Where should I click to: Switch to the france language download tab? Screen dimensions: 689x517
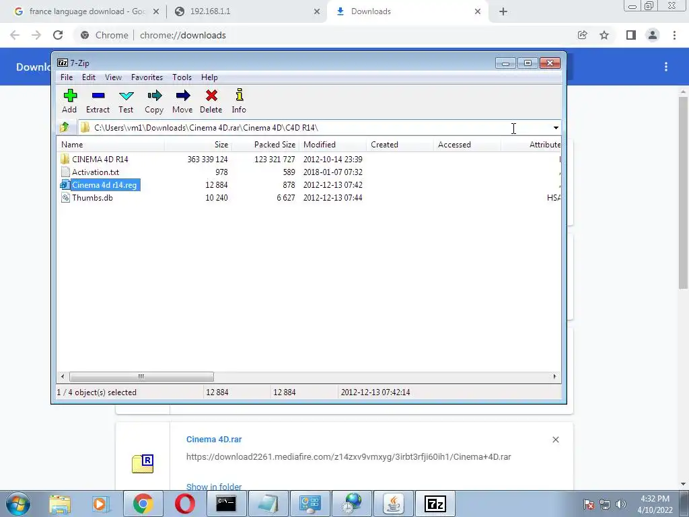(87, 11)
